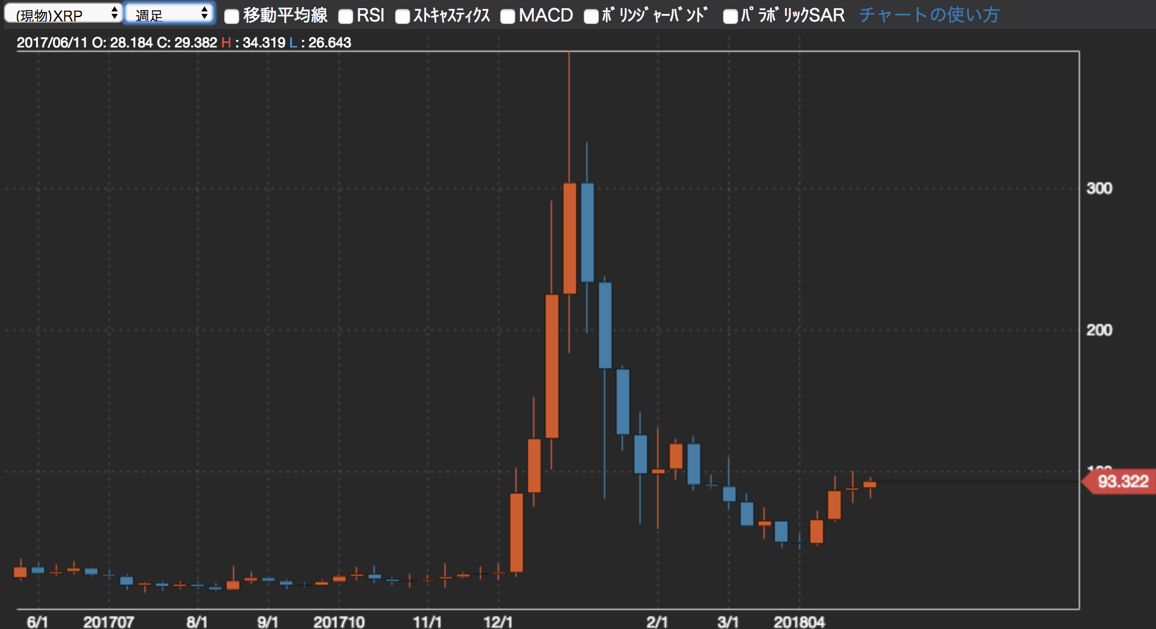Viewport: 1156px width, 629px height.
Task: Click the 201804 date axis label
Action: pyautogui.click(x=800, y=622)
